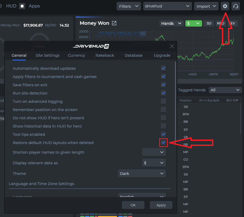Click Language and Time Zone Settings heading
The image size is (244, 217).
click(41, 184)
